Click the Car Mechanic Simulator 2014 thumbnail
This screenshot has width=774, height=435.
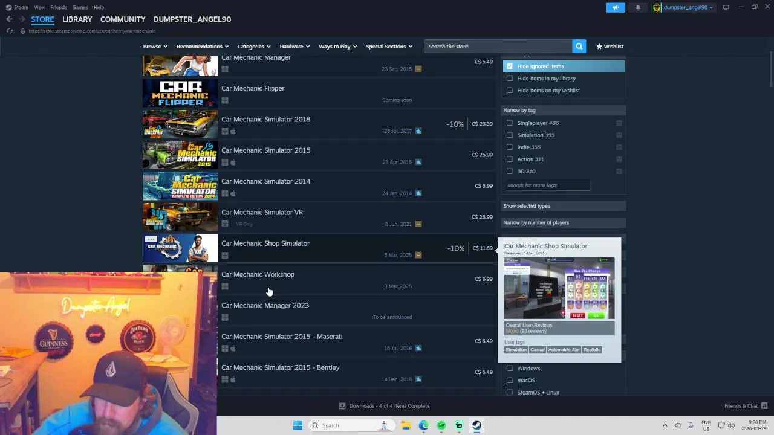click(x=180, y=186)
